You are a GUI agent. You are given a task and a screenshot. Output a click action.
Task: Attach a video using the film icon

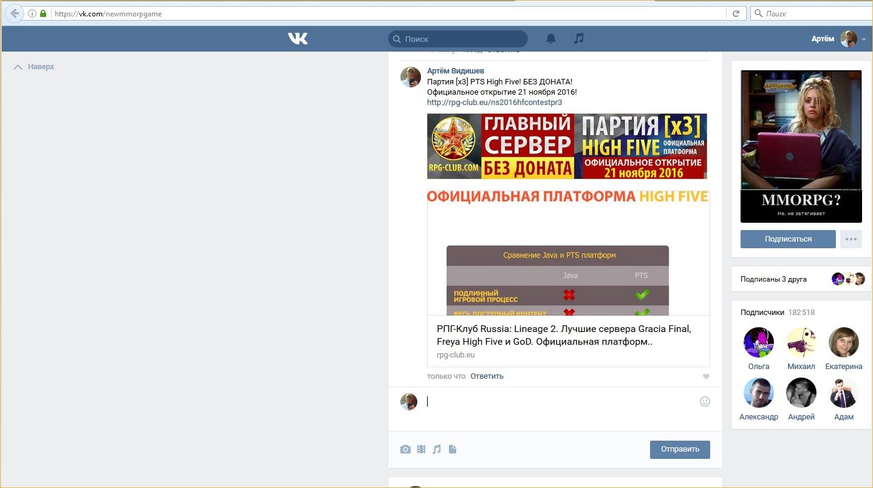click(x=421, y=450)
